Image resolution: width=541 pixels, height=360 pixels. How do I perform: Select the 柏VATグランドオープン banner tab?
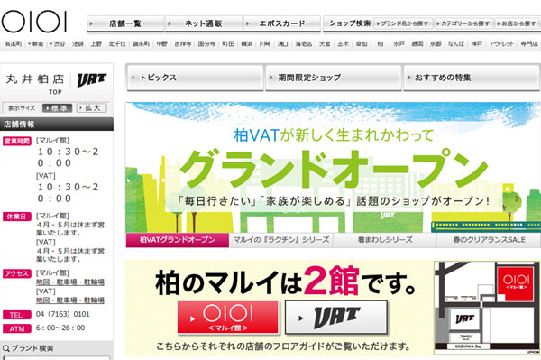click(178, 240)
